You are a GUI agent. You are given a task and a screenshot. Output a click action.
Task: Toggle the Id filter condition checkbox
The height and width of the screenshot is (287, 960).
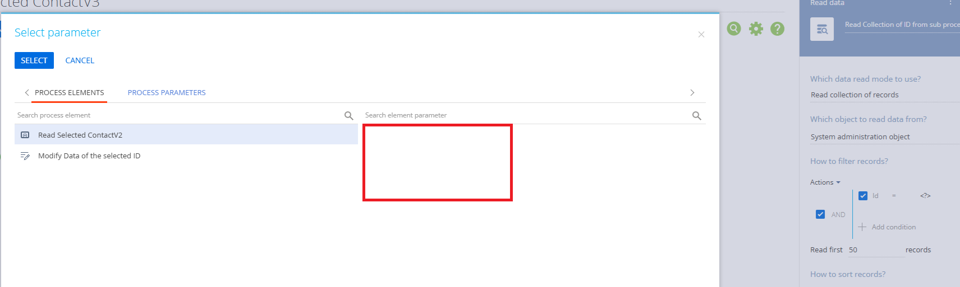coord(863,196)
